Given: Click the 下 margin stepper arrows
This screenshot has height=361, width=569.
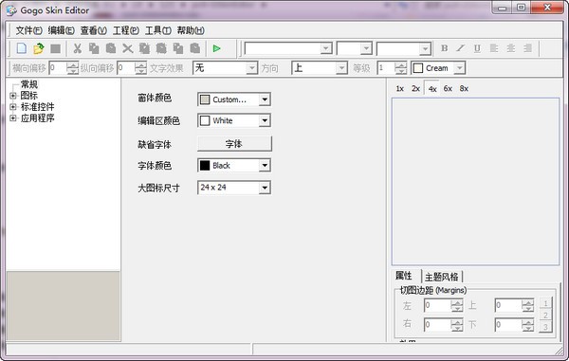Looking at the screenshot, I should coord(527,324).
